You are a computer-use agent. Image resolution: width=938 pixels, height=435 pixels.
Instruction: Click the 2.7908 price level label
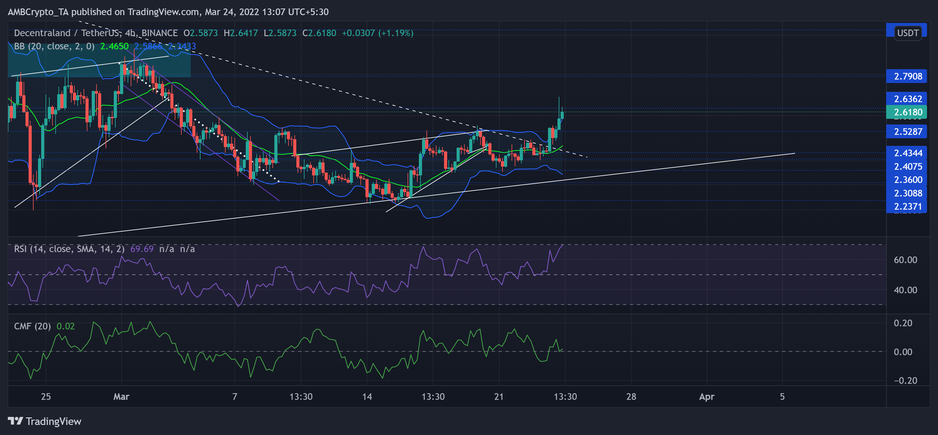908,76
